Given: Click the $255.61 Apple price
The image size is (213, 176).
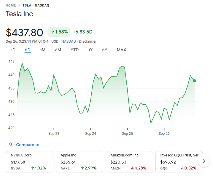Looking at the screenshot, I should coord(68,162).
